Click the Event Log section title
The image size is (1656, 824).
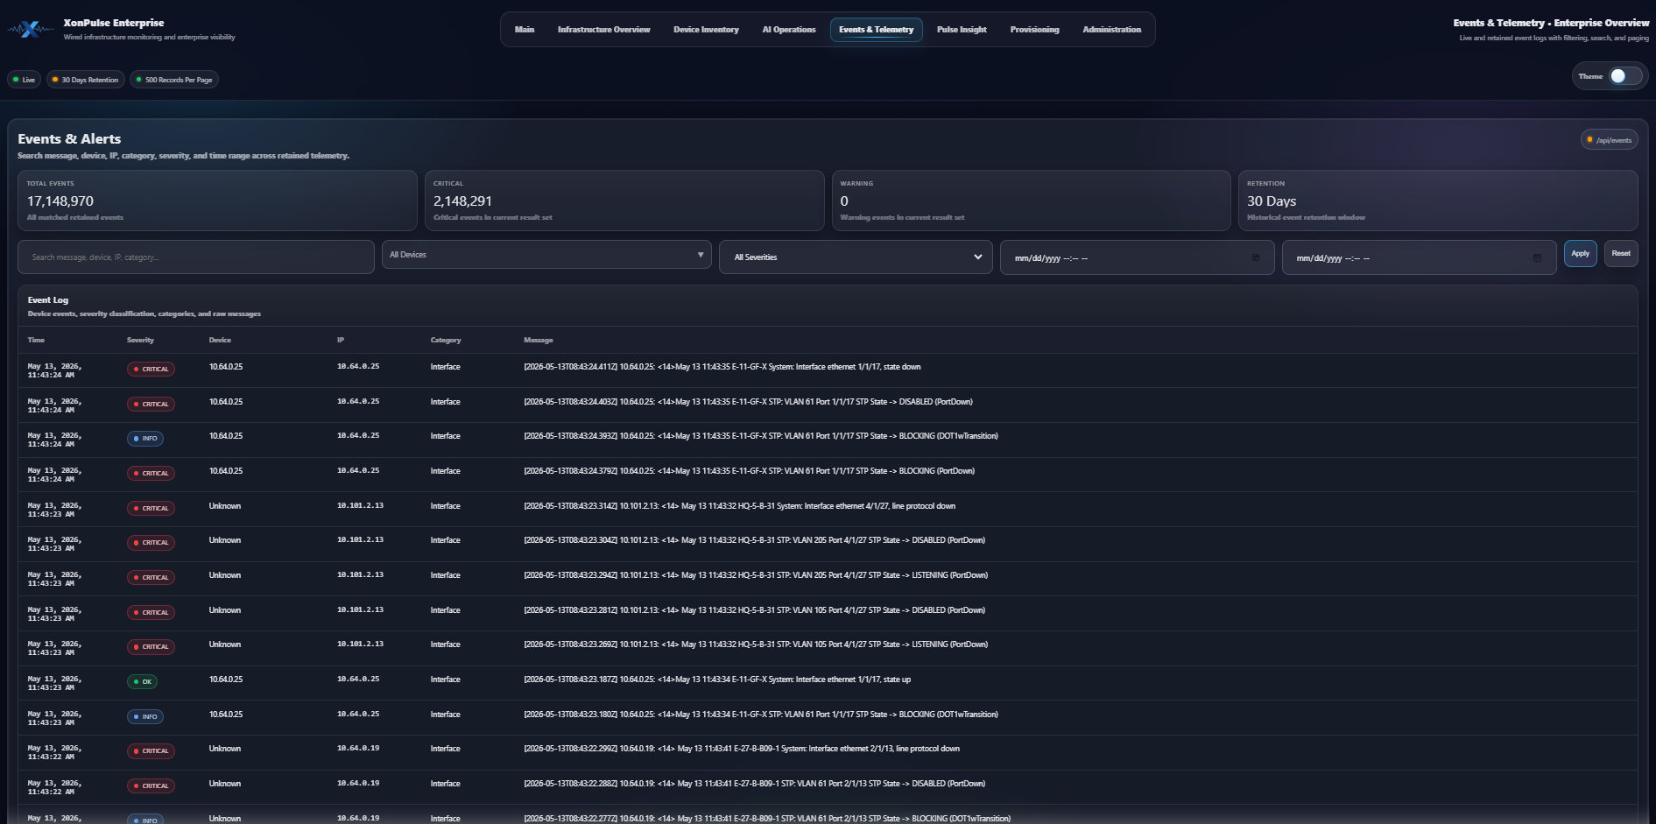[x=48, y=300]
